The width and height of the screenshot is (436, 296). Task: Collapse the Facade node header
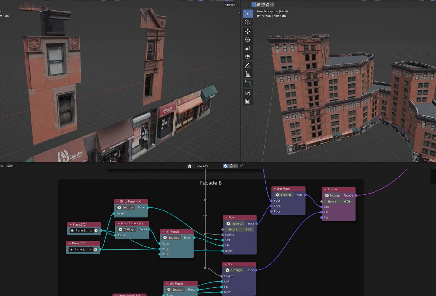point(325,190)
